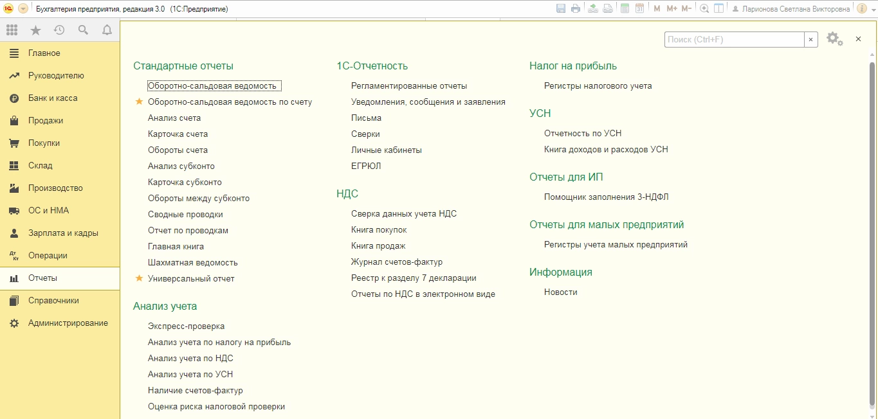This screenshot has width=878, height=419.
Task: Open Анализ счета report
Action: pyautogui.click(x=174, y=118)
